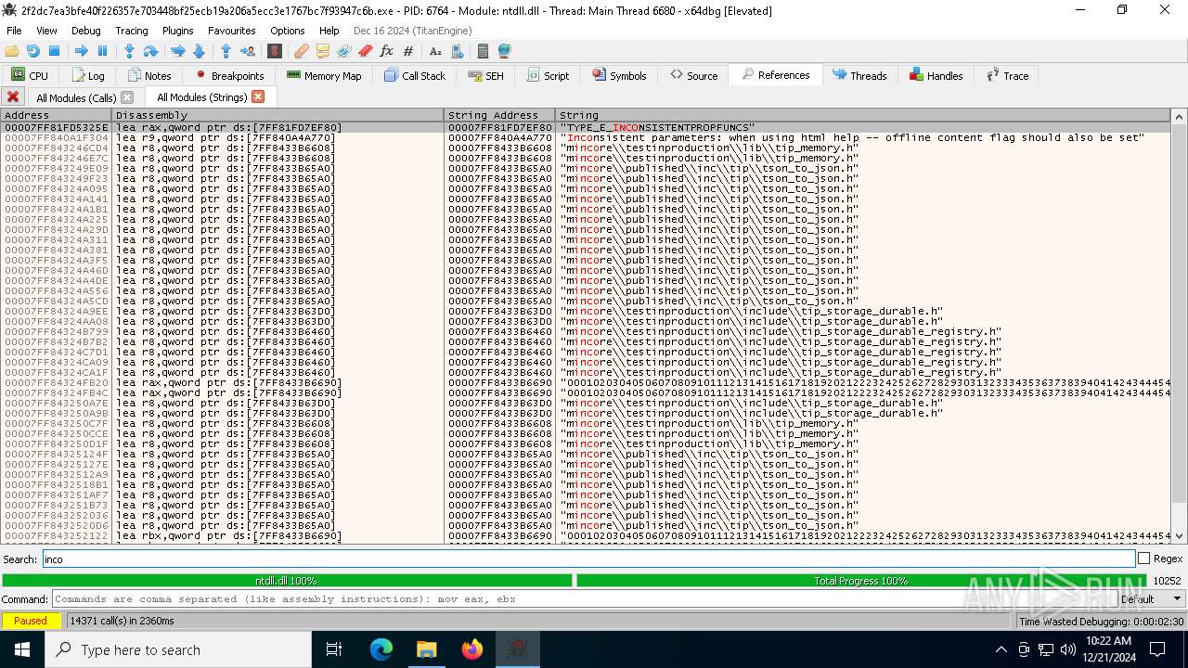The height and width of the screenshot is (668, 1188).
Task: Open the Scylla plugin icon
Action: click(275, 51)
